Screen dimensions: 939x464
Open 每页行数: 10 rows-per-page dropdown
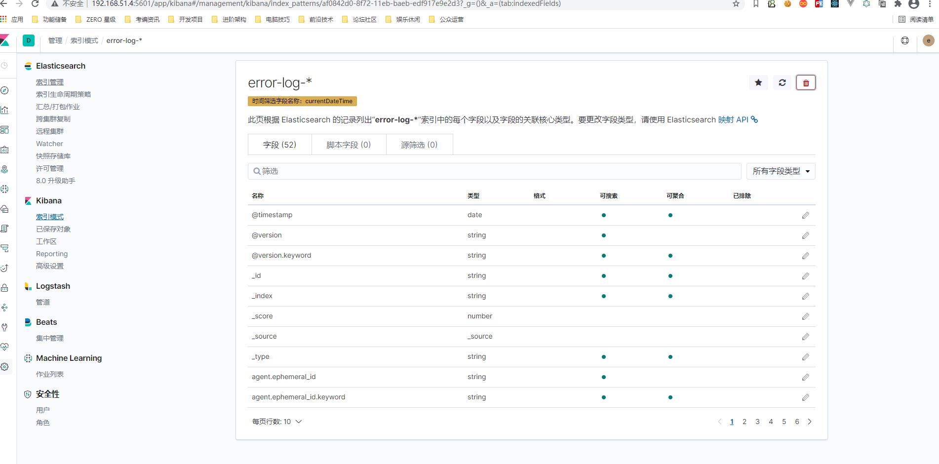[x=277, y=422]
